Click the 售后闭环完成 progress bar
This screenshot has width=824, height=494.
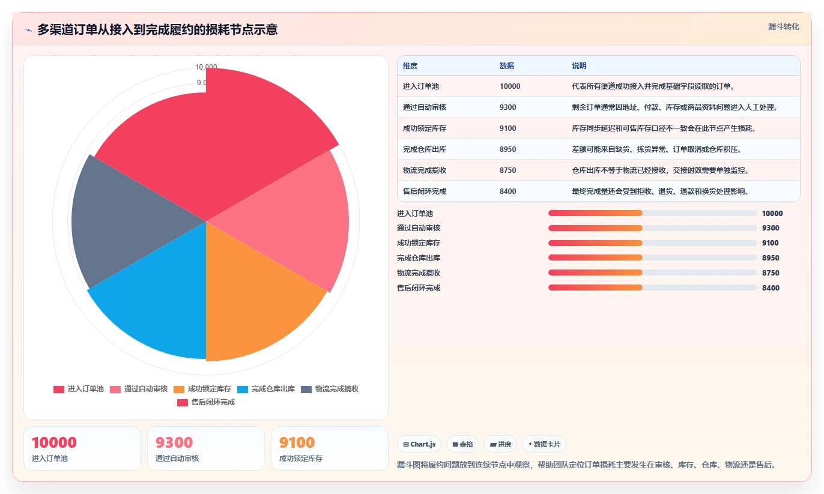pyautogui.click(x=653, y=288)
